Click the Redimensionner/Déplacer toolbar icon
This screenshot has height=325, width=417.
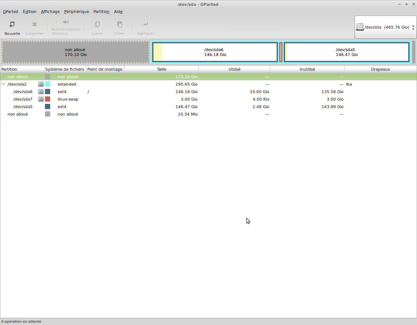(x=66, y=22)
